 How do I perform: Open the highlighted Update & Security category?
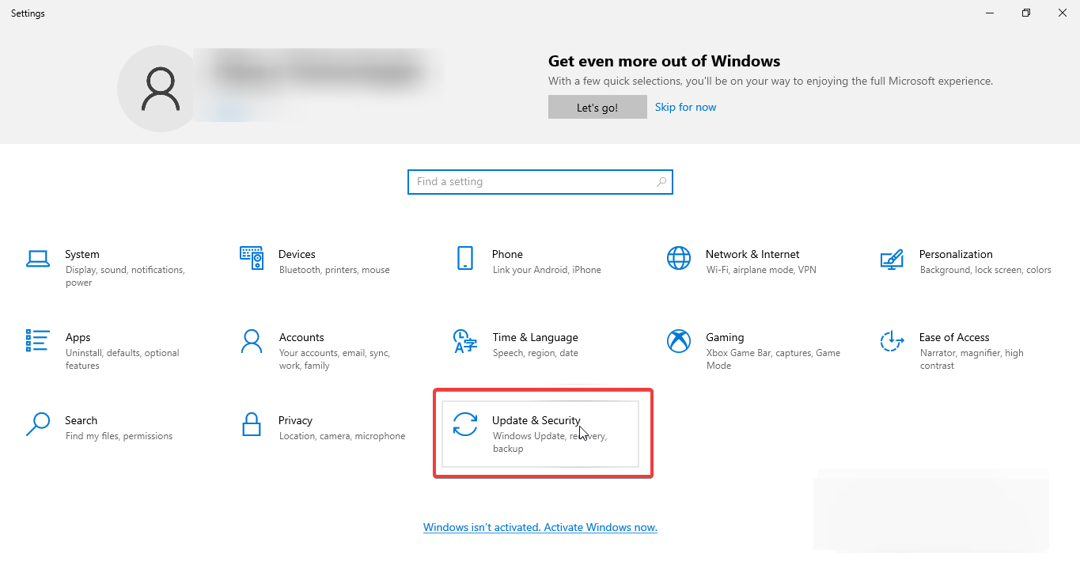coord(543,433)
